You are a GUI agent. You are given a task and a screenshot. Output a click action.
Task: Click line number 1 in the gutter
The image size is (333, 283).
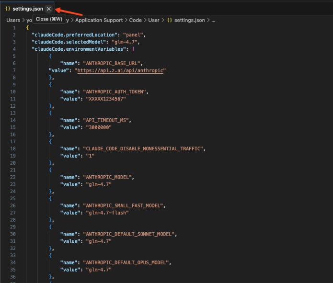(14, 28)
